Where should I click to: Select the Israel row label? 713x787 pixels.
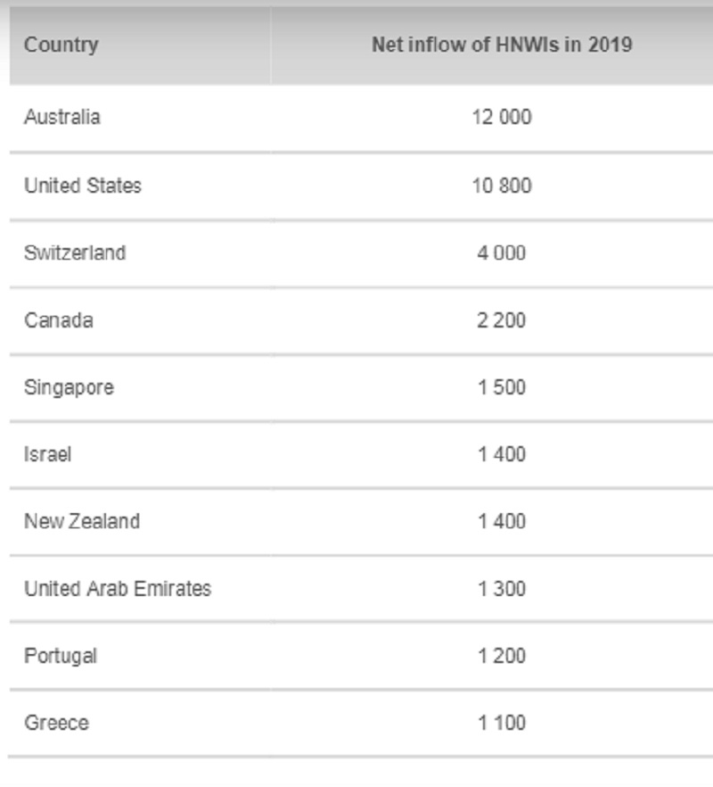click(48, 454)
